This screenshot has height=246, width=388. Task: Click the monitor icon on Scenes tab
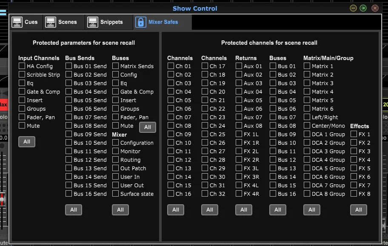tap(51, 22)
